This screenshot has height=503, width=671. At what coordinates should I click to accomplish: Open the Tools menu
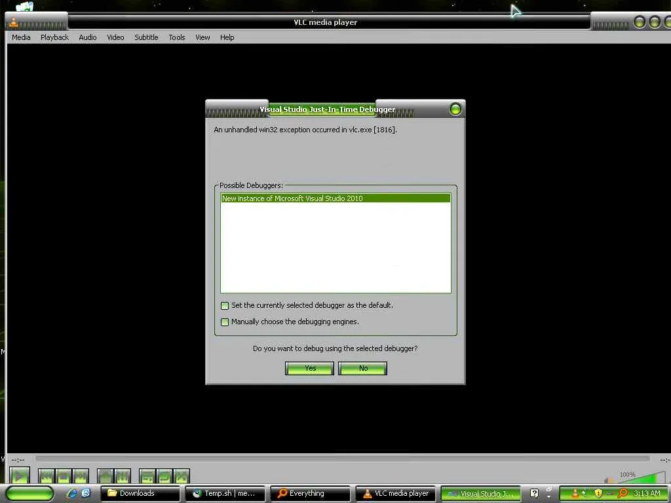pos(177,37)
